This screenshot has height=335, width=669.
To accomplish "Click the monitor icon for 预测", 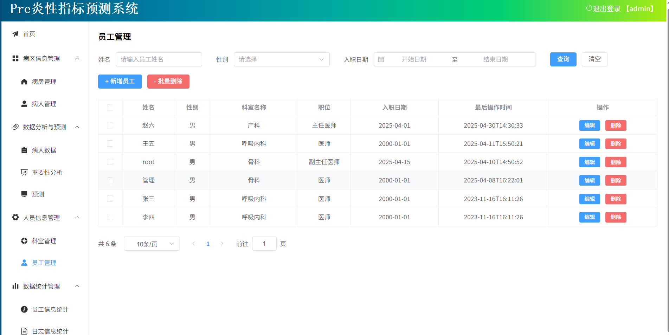I will click(x=24, y=194).
